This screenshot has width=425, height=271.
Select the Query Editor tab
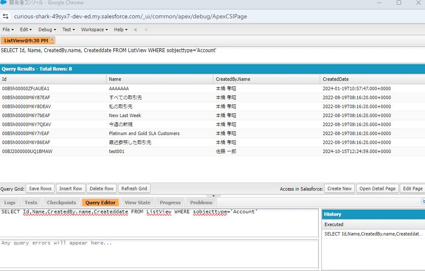[100, 203]
